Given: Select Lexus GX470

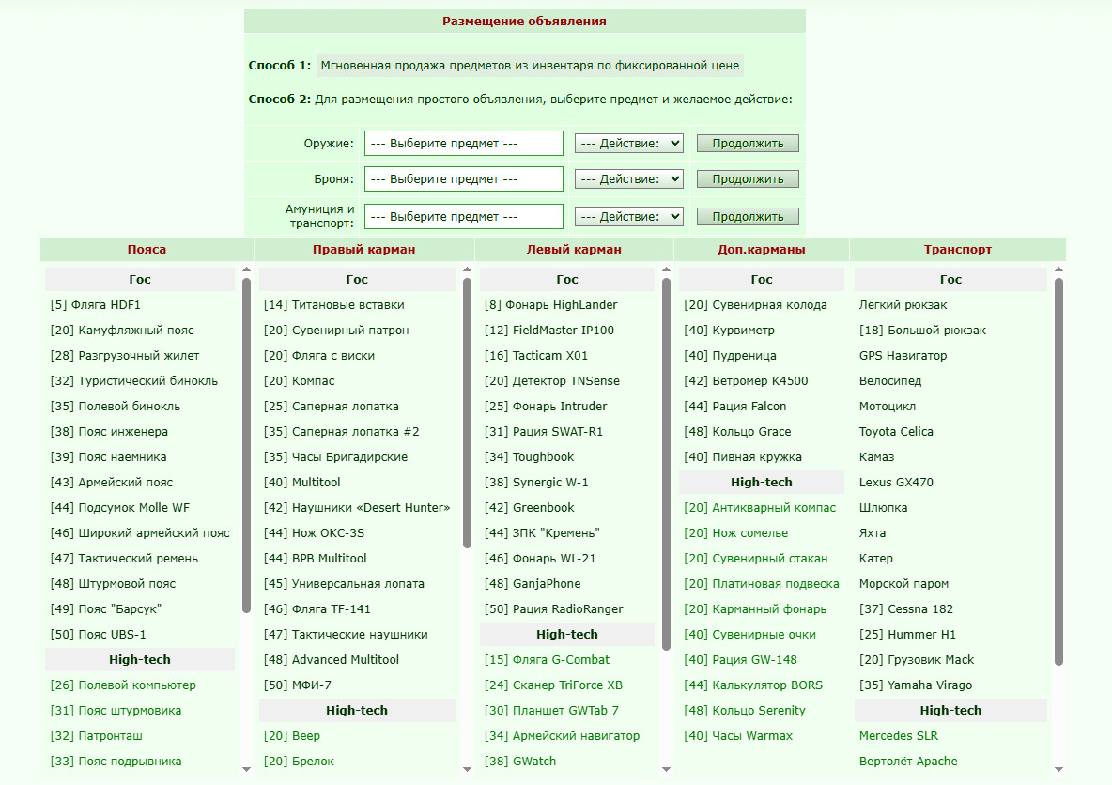Looking at the screenshot, I should point(896,483).
